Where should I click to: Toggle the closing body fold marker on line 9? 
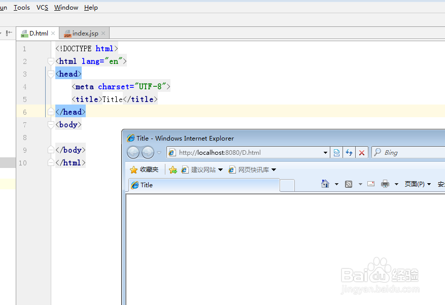(51, 150)
